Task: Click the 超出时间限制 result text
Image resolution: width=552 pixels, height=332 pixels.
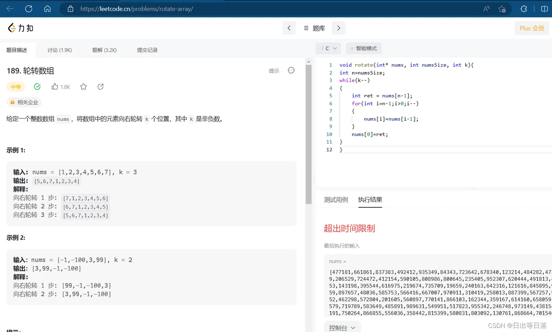Action: (x=349, y=228)
